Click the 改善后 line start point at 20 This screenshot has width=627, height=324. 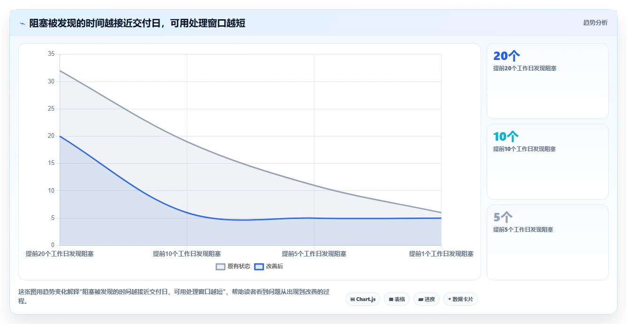[x=60, y=136]
